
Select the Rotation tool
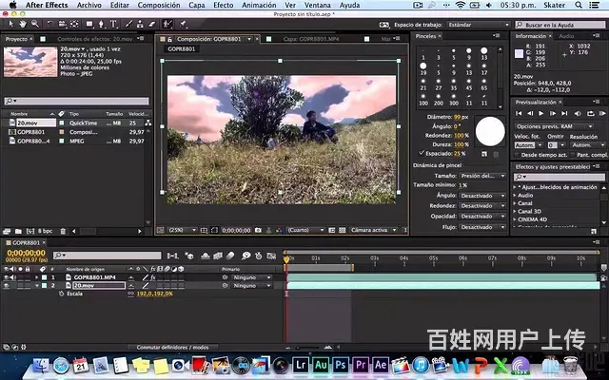pyautogui.click(x=50, y=24)
